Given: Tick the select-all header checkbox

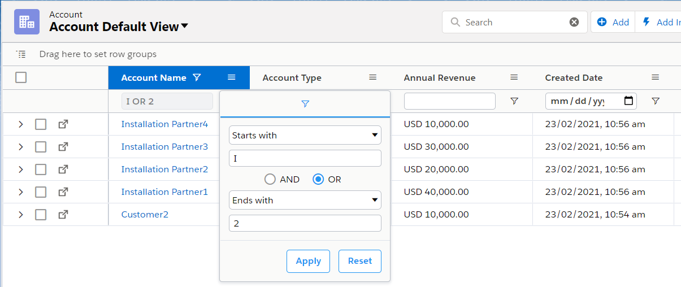Looking at the screenshot, I should click(21, 77).
